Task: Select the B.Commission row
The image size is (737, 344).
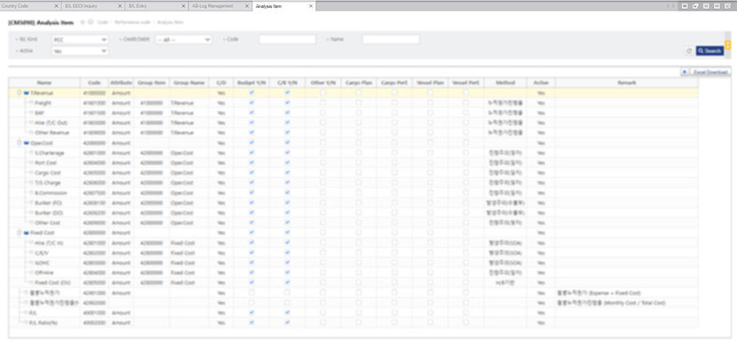Action: pyautogui.click(x=353, y=193)
